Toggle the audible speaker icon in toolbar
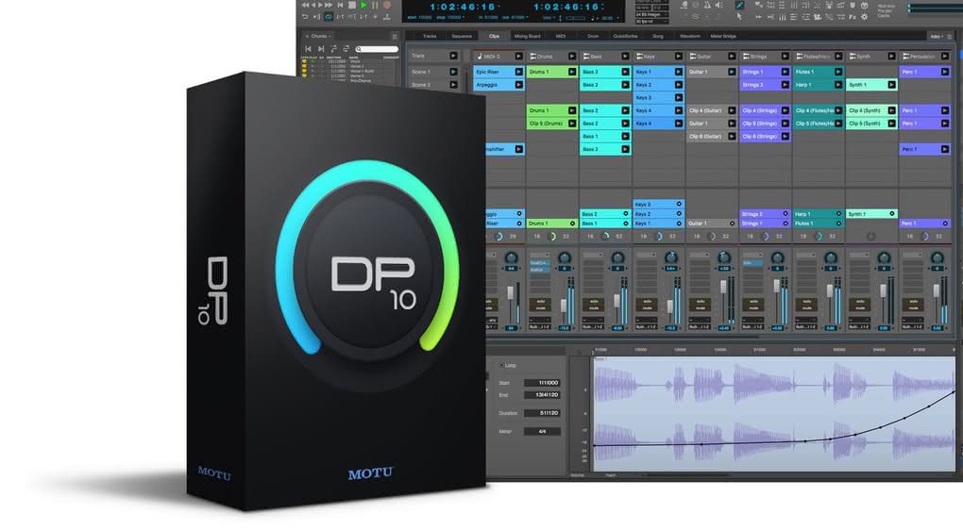This screenshot has height=530, width=963. coord(718,6)
